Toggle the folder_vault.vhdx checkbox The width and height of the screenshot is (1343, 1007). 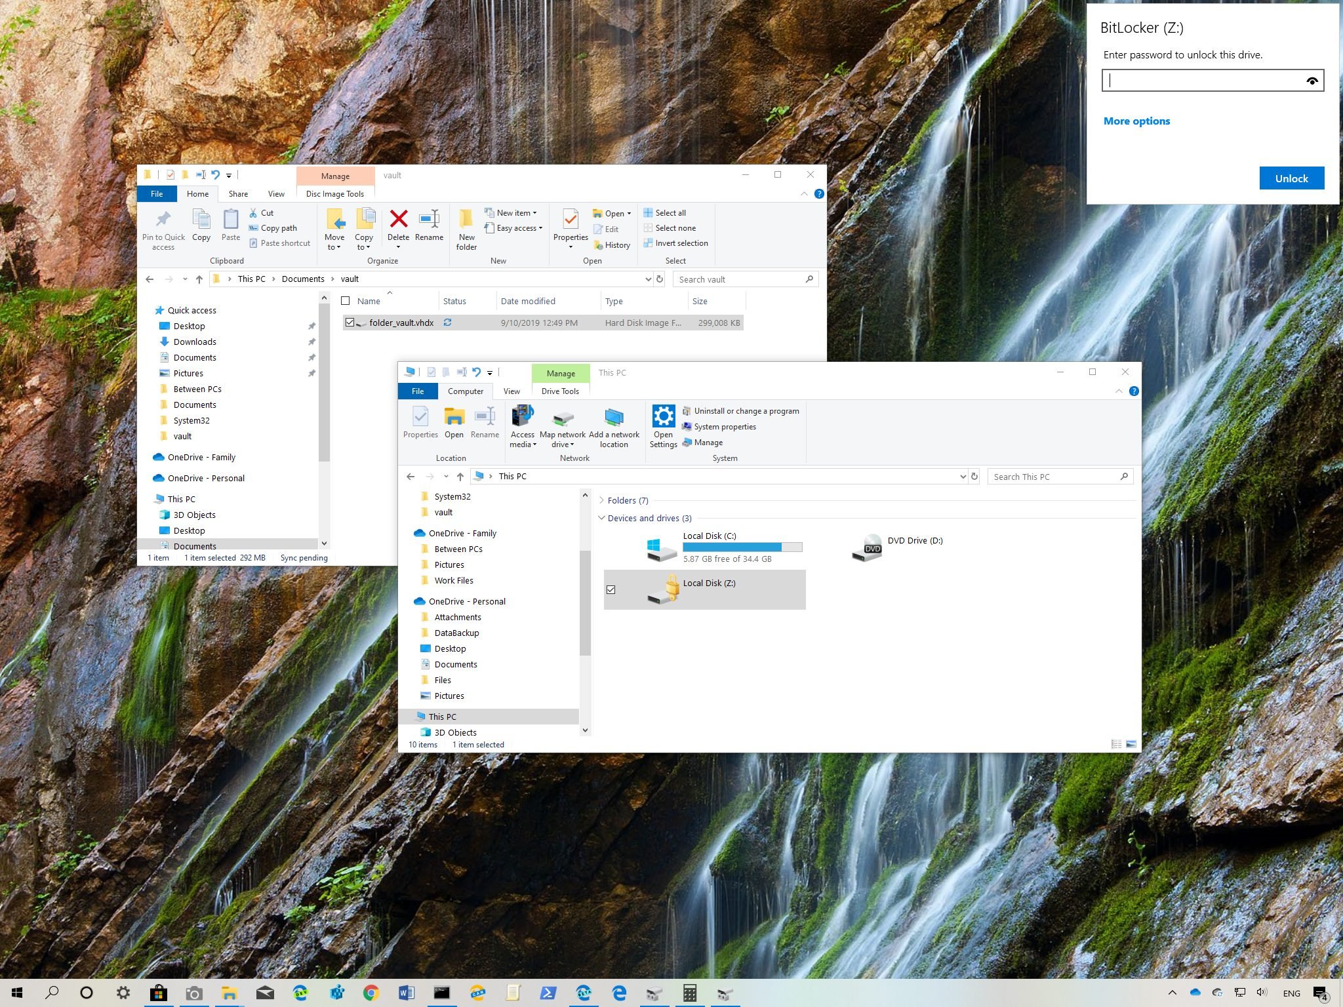point(350,321)
